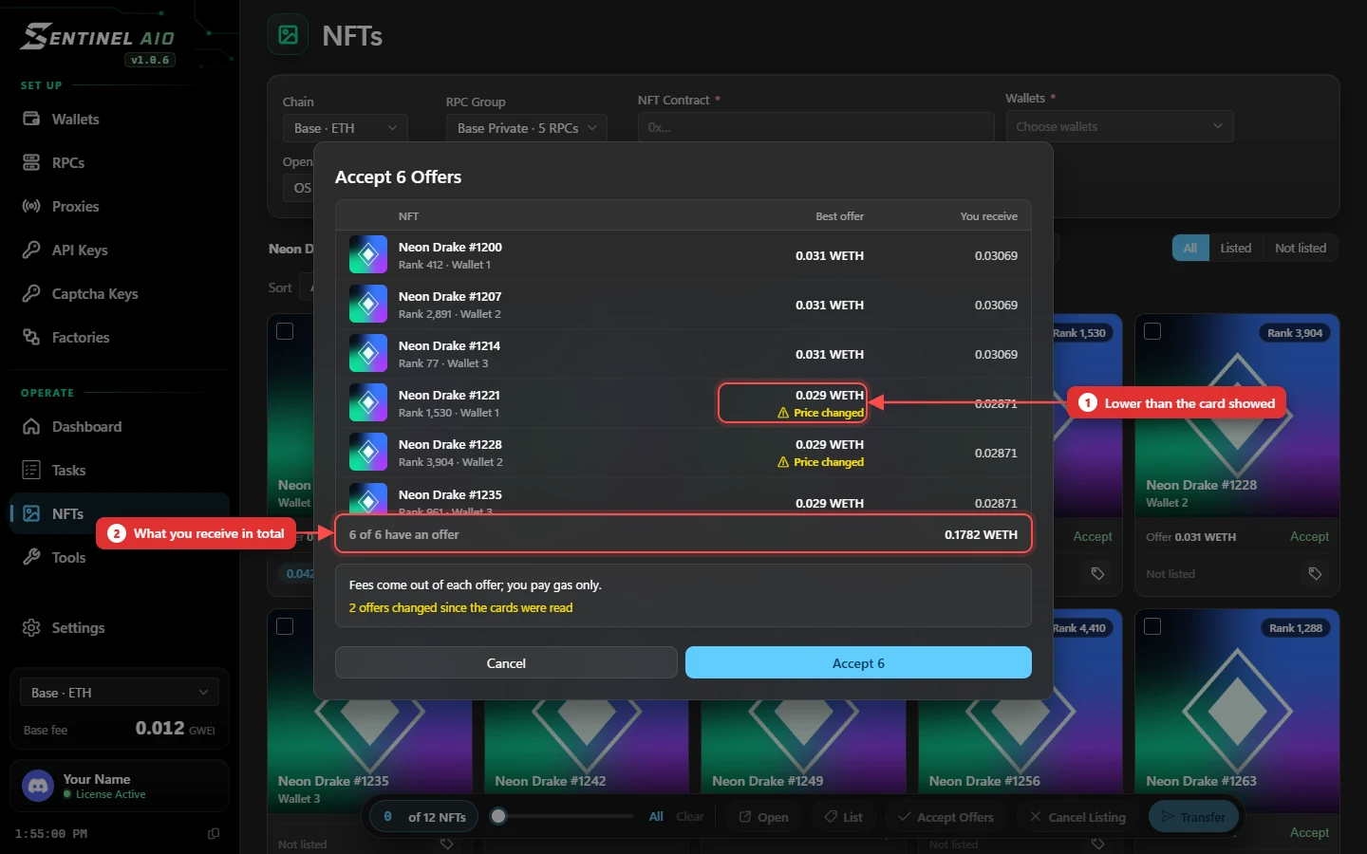This screenshot has height=854, width=1367.
Task: Open the Choose wallets dropdown
Action: coord(1119,126)
